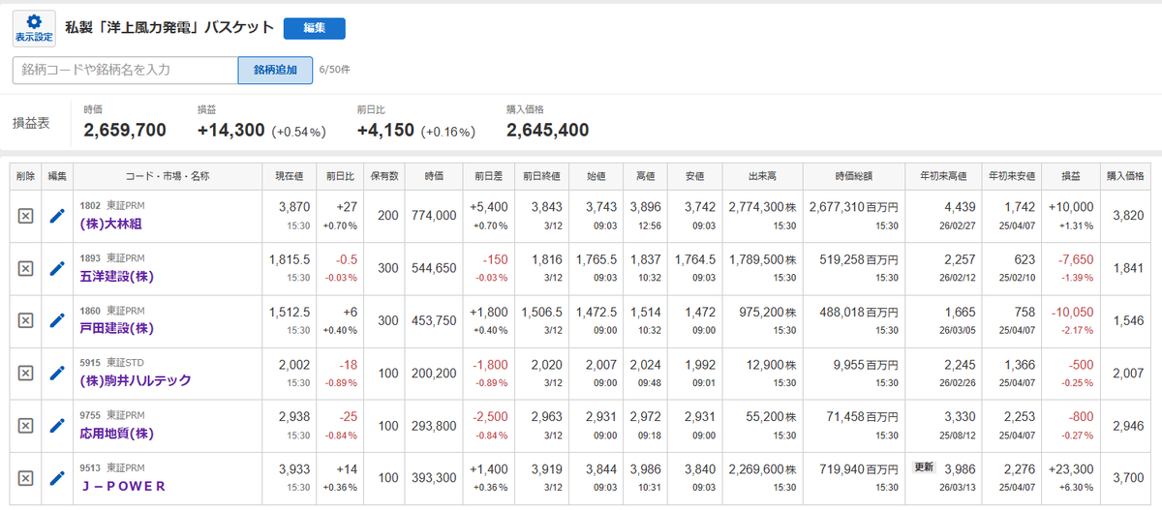This screenshot has width=1162, height=510.
Task: Remove the J-POWER row using X icon
Action: (x=26, y=478)
